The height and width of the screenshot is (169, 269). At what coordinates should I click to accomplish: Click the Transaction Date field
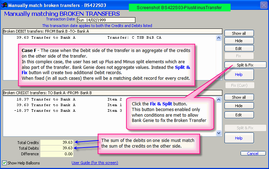(106, 20)
